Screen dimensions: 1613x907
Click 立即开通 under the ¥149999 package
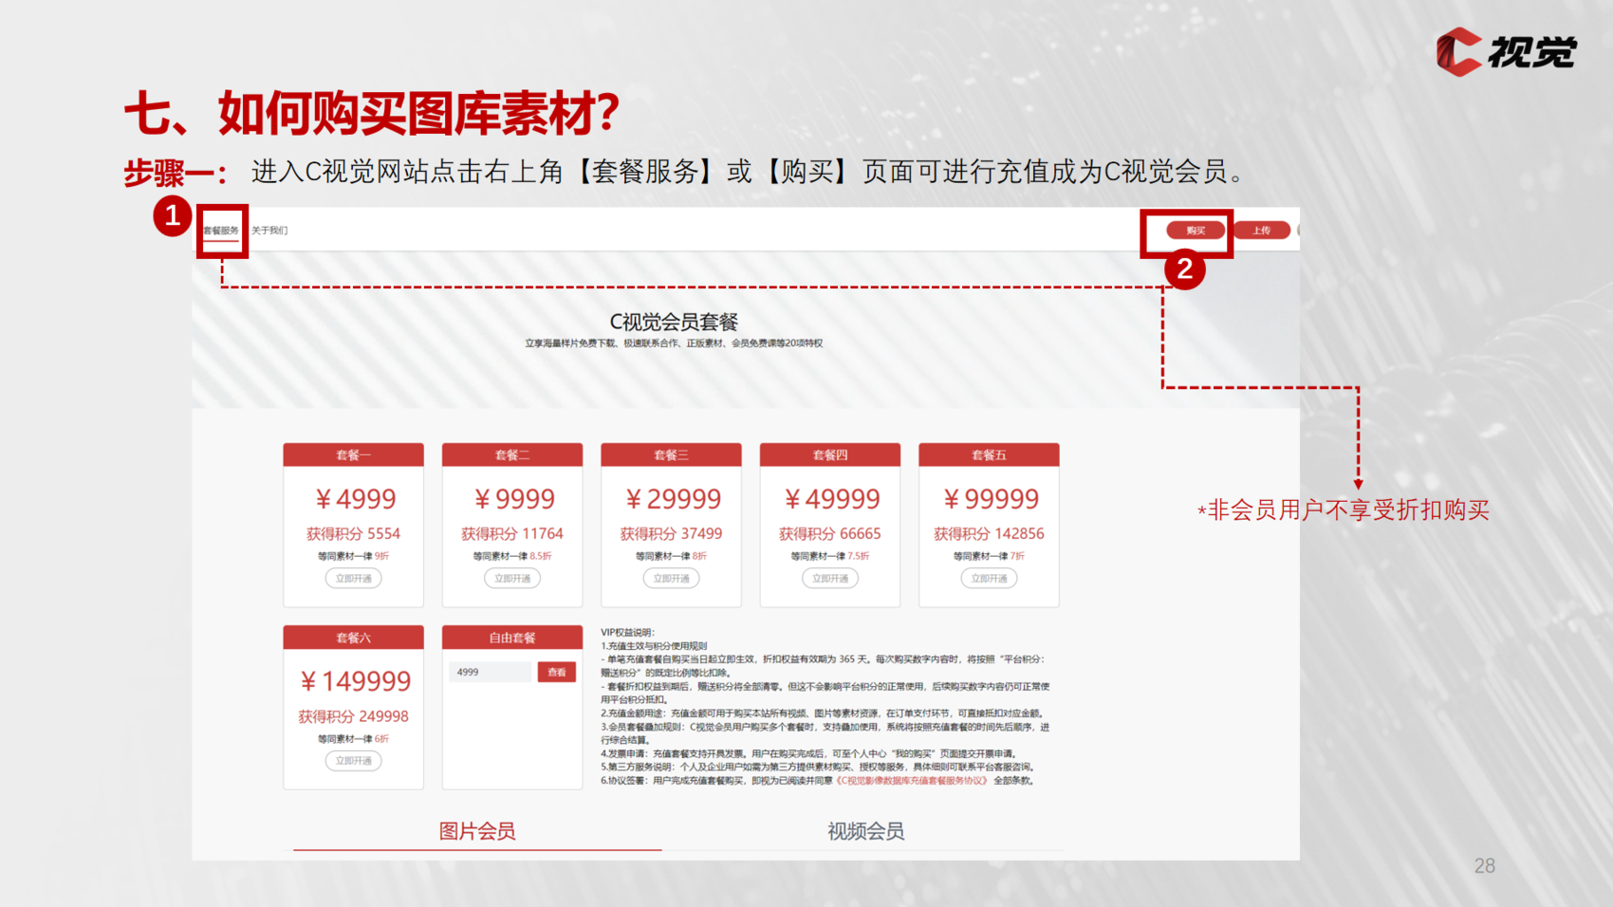click(x=353, y=761)
